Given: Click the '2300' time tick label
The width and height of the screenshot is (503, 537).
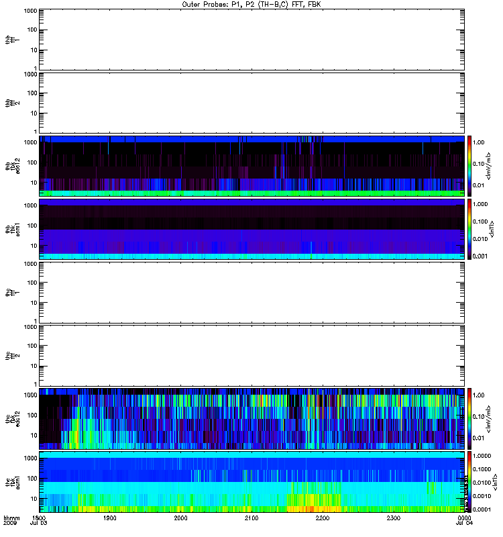Looking at the screenshot, I should click(393, 518).
